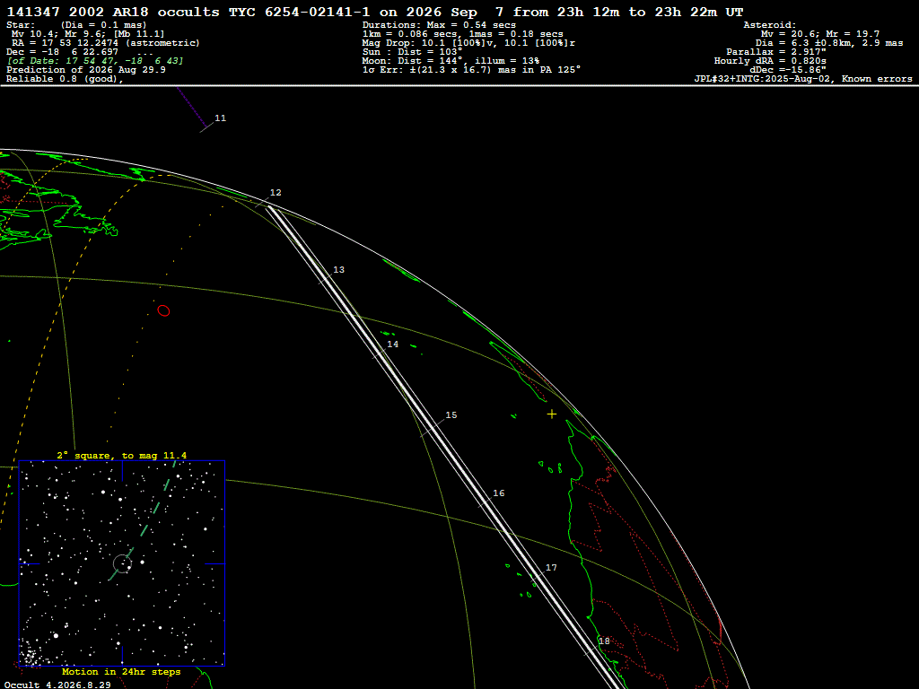Click the yellow plus crosshair marker
The width and height of the screenshot is (919, 689).
coord(552,414)
